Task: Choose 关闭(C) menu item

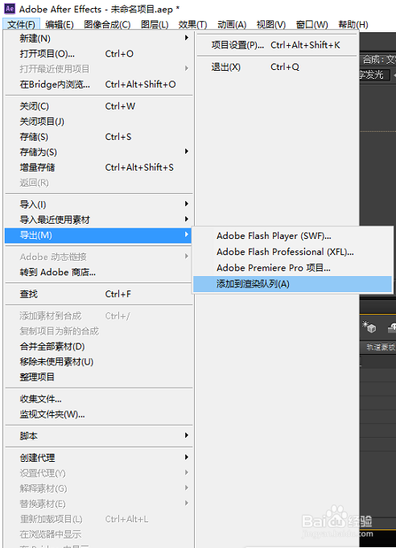Action: point(98,106)
